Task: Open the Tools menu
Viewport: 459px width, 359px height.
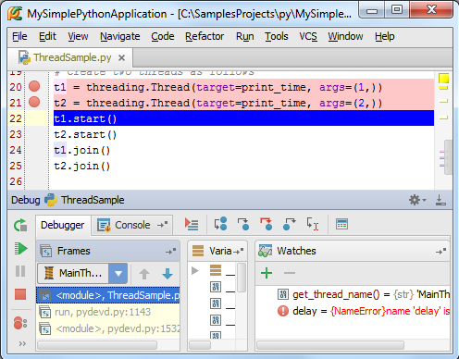Action: [x=277, y=36]
